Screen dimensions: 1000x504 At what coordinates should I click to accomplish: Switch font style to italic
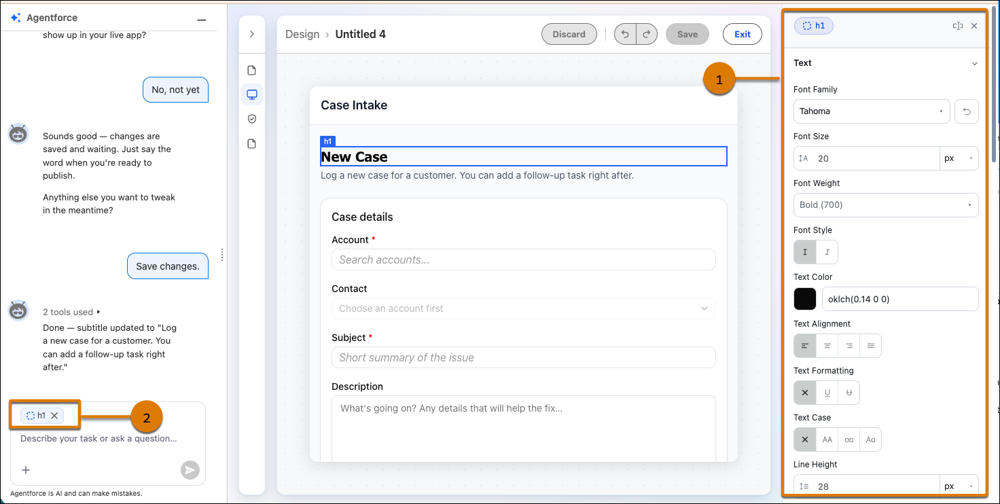tap(827, 252)
